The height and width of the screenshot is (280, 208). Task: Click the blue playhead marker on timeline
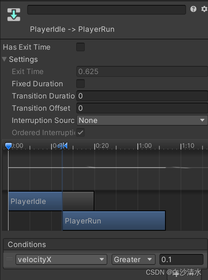click(9, 146)
